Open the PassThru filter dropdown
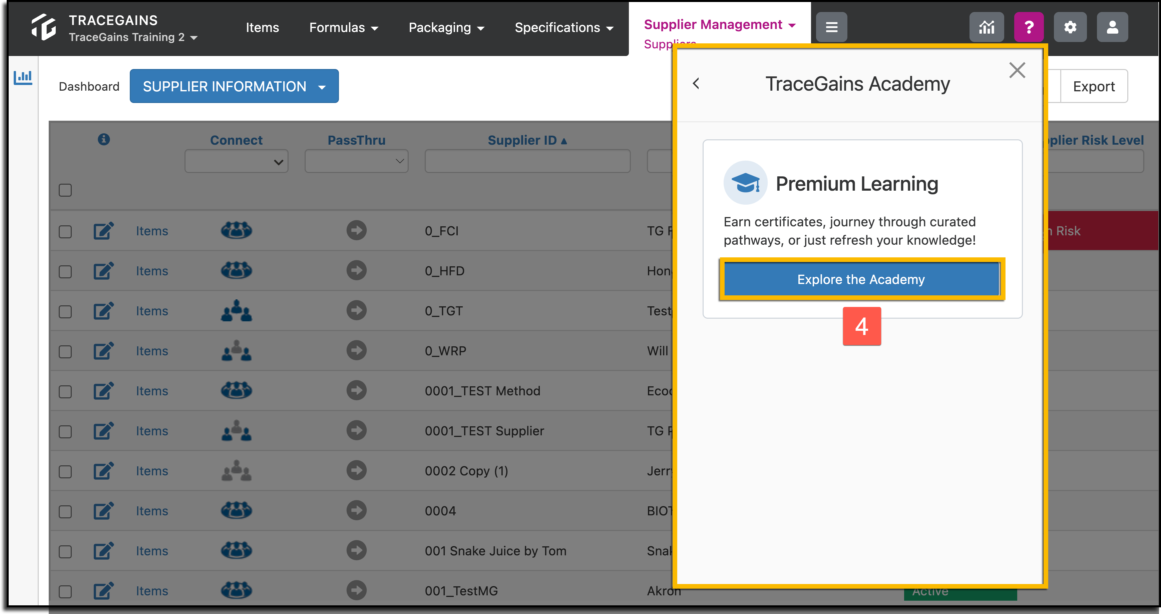The height and width of the screenshot is (614, 1161). [356, 162]
